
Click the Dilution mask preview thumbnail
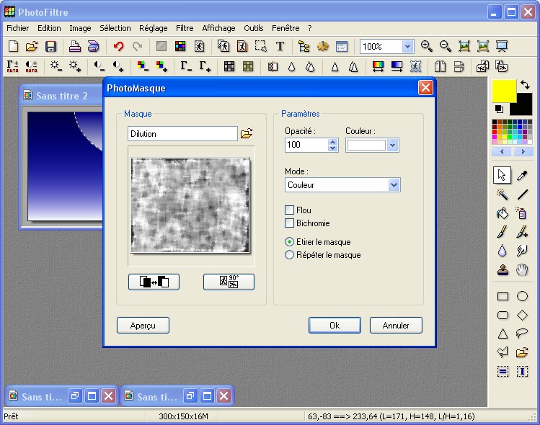(190, 205)
